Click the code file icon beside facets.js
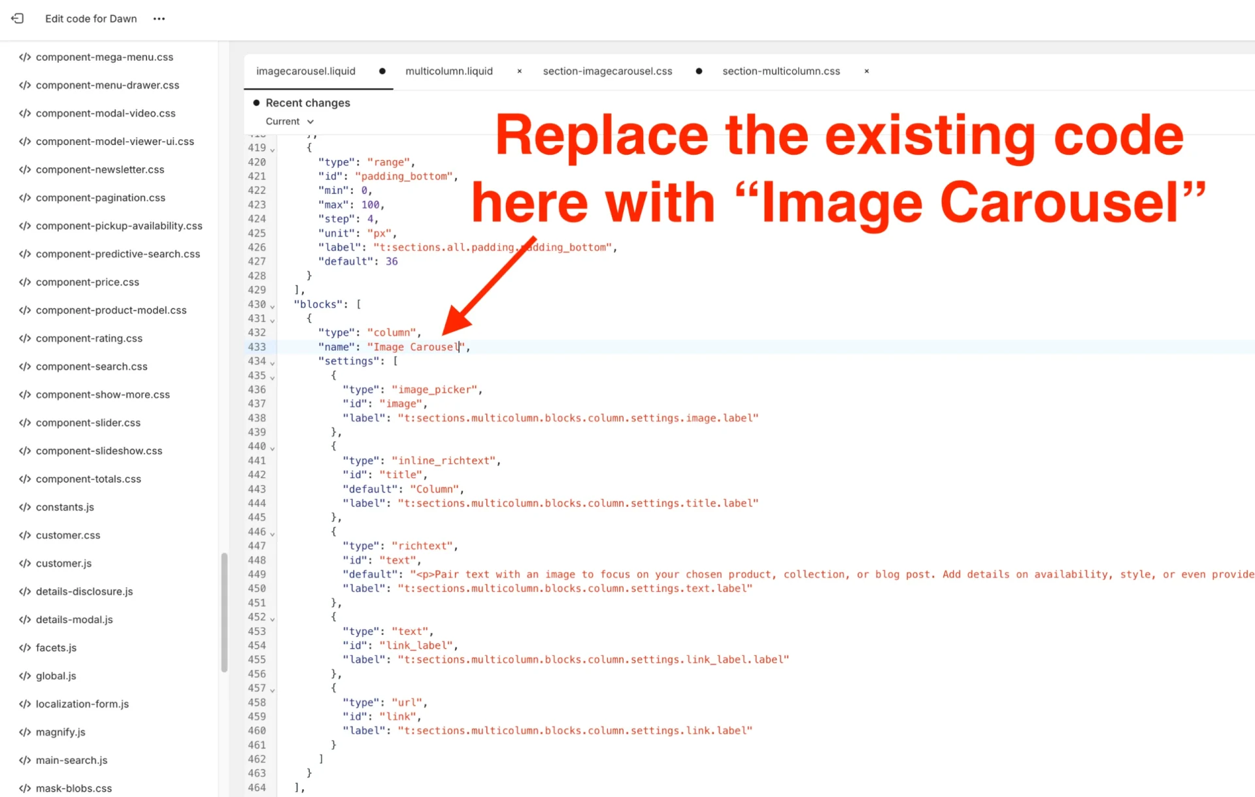1255x797 pixels. point(25,647)
